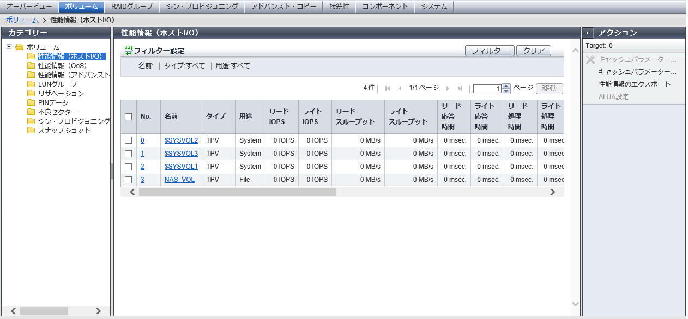The height and width of the screenshot is (319, 688).
Task: Switch to the システム tab
Action: (x=434, y=7)
